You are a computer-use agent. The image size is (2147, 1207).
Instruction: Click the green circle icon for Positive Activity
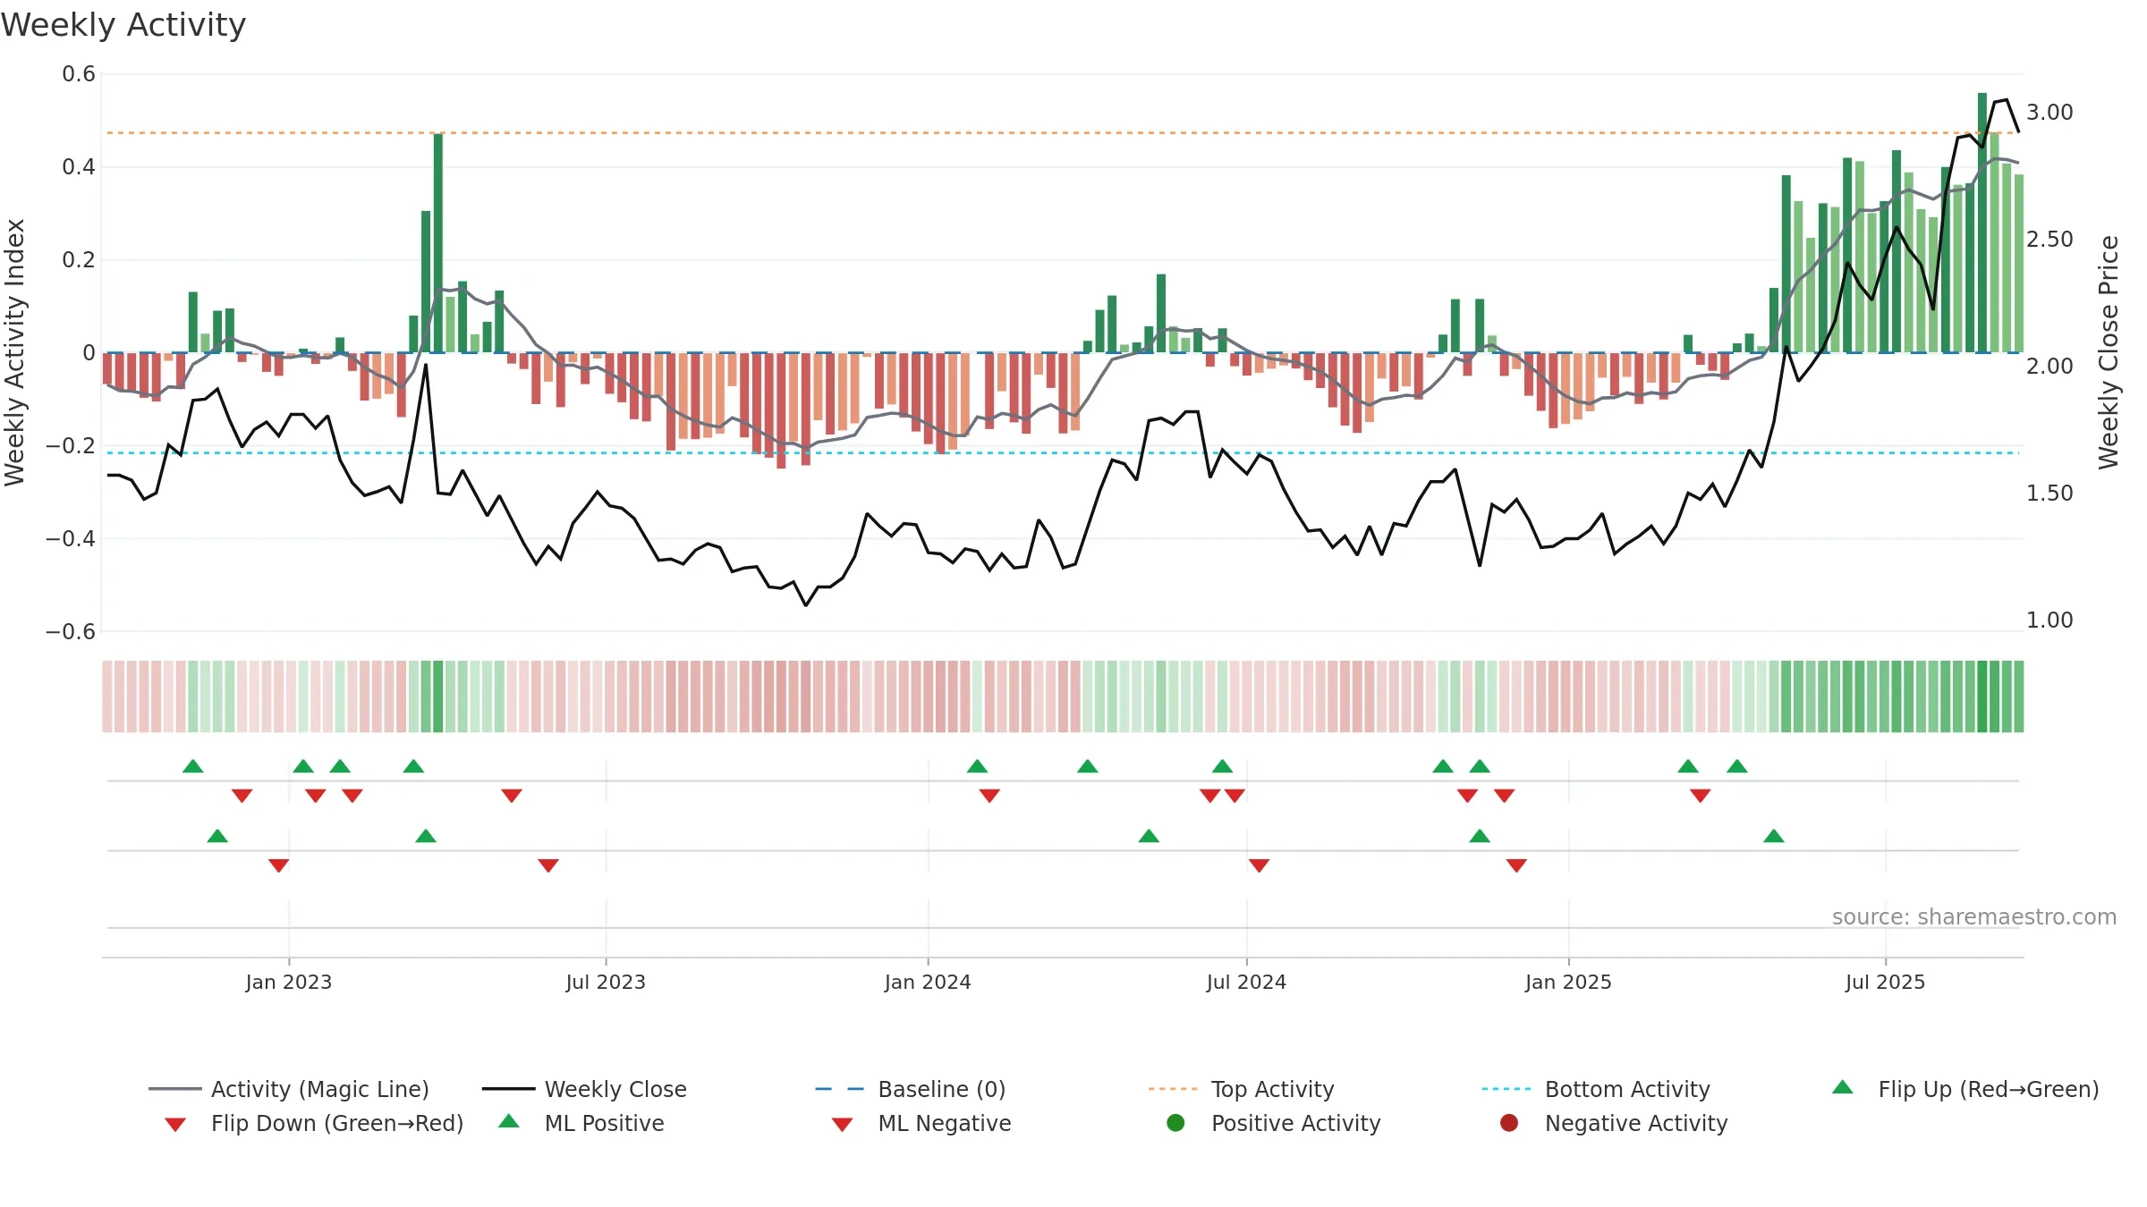(1176, 1123)
